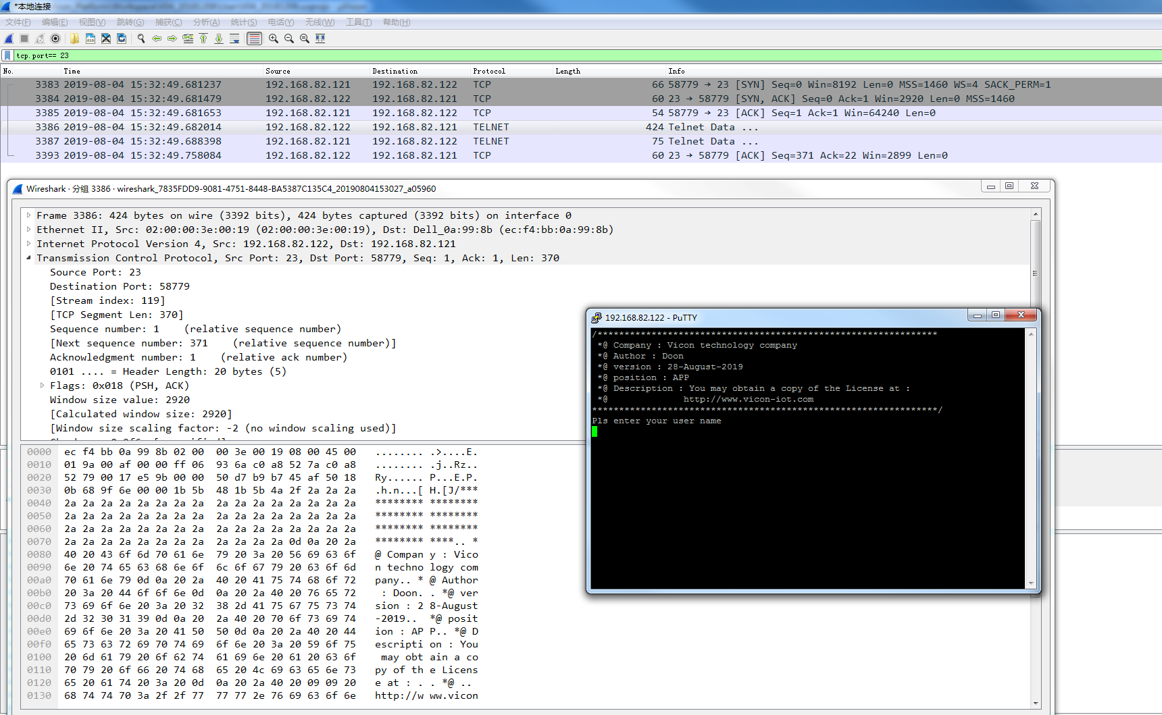Expand the Flags 0x018 (PSH, ACK) field
This screenshot has height=715, width=1162.
43,386
